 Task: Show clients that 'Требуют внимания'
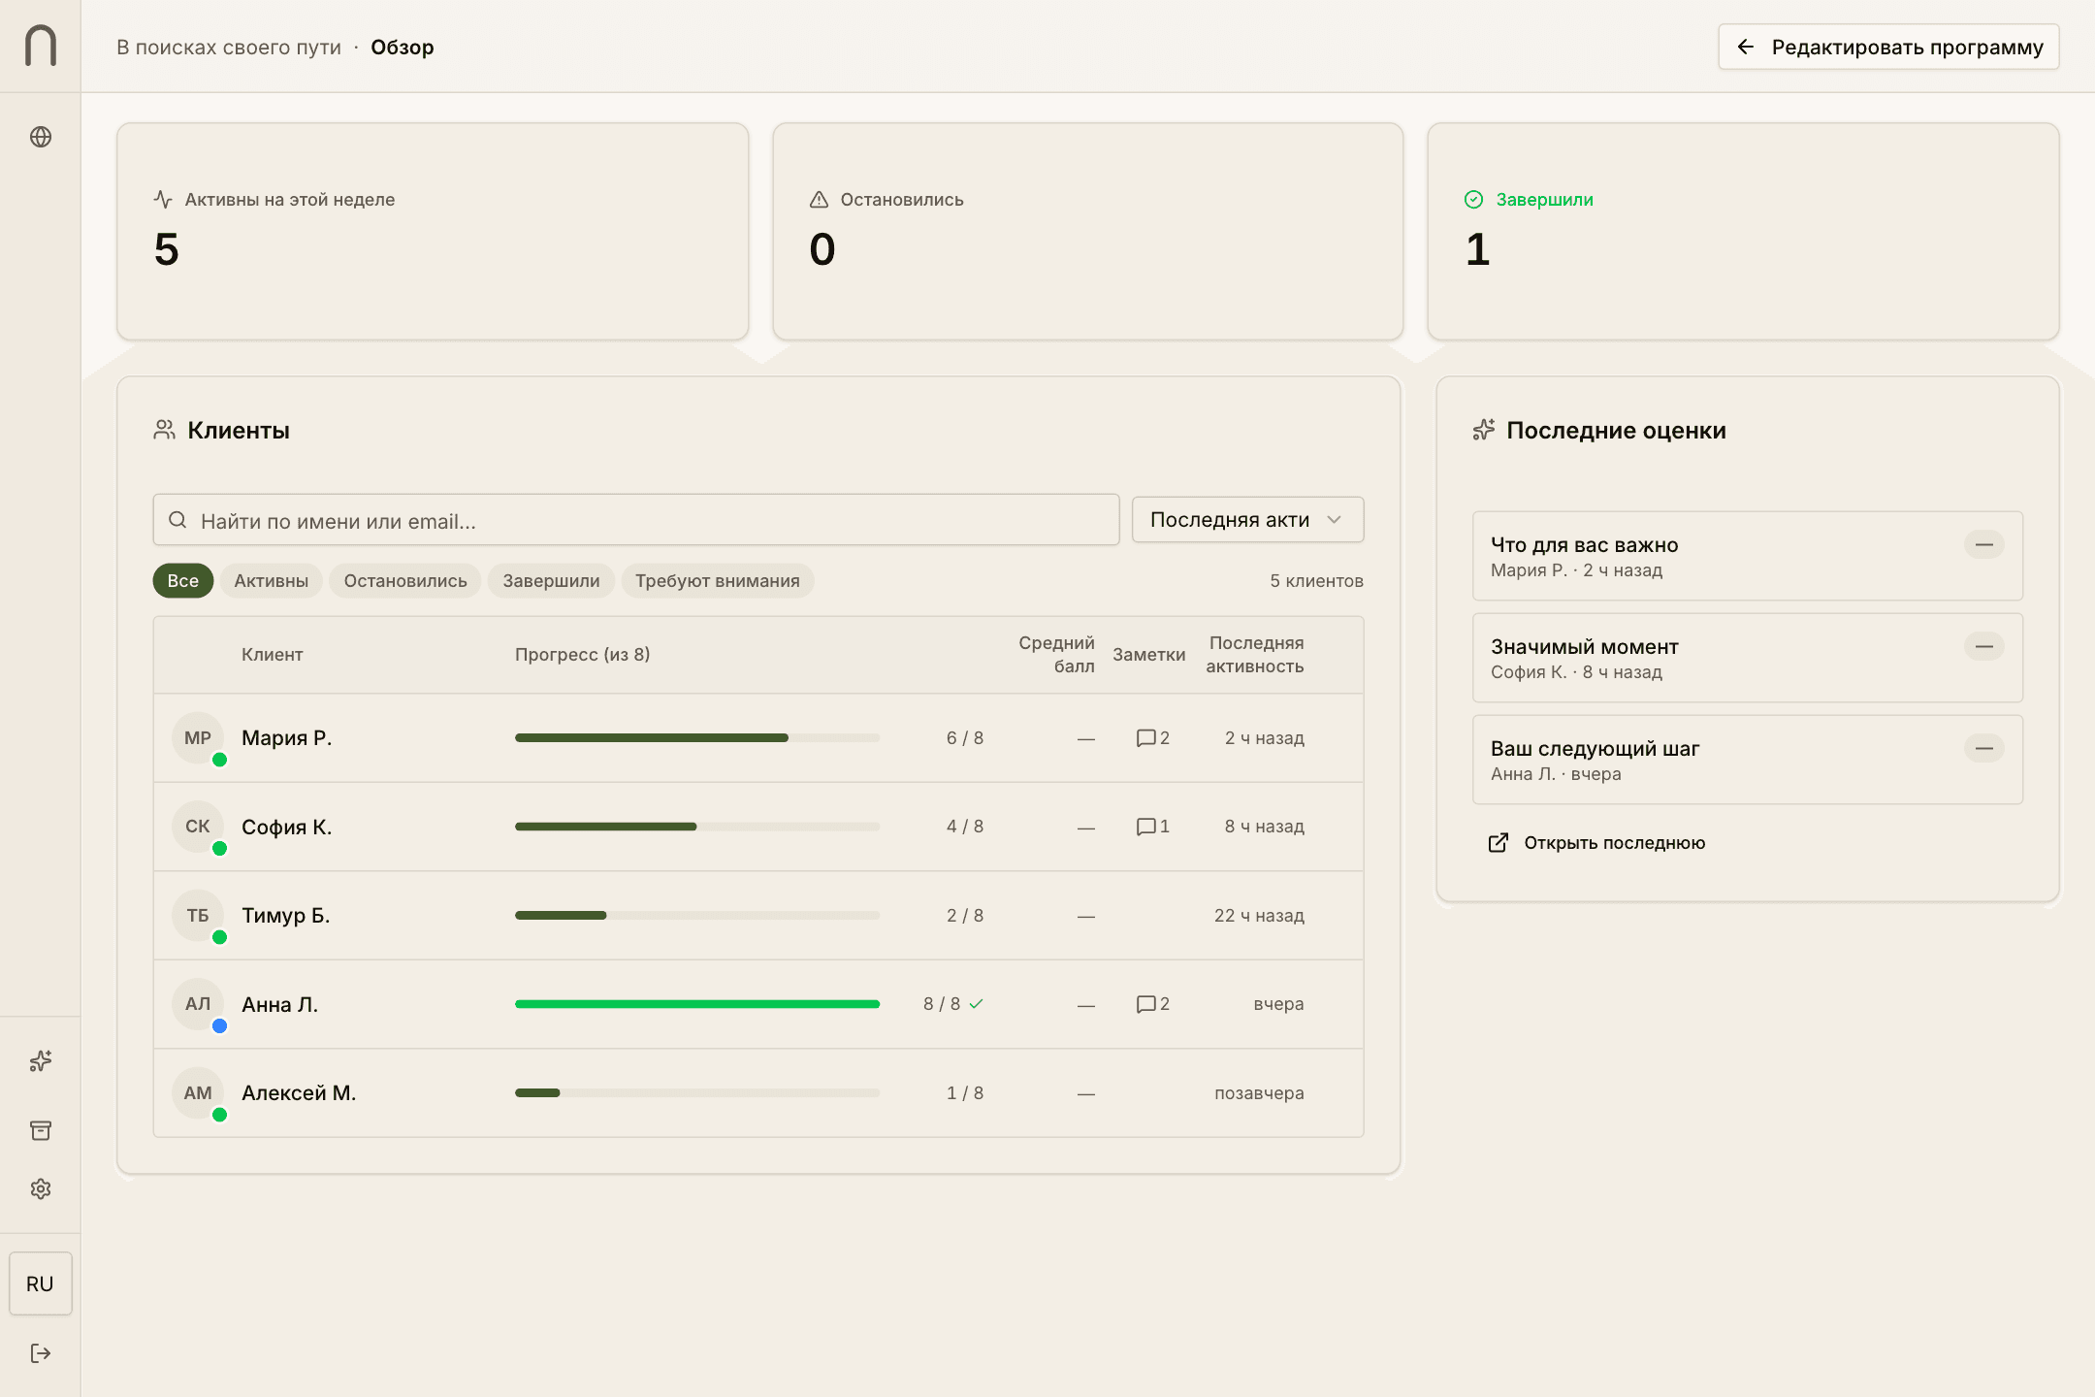(x=718, y=581)
